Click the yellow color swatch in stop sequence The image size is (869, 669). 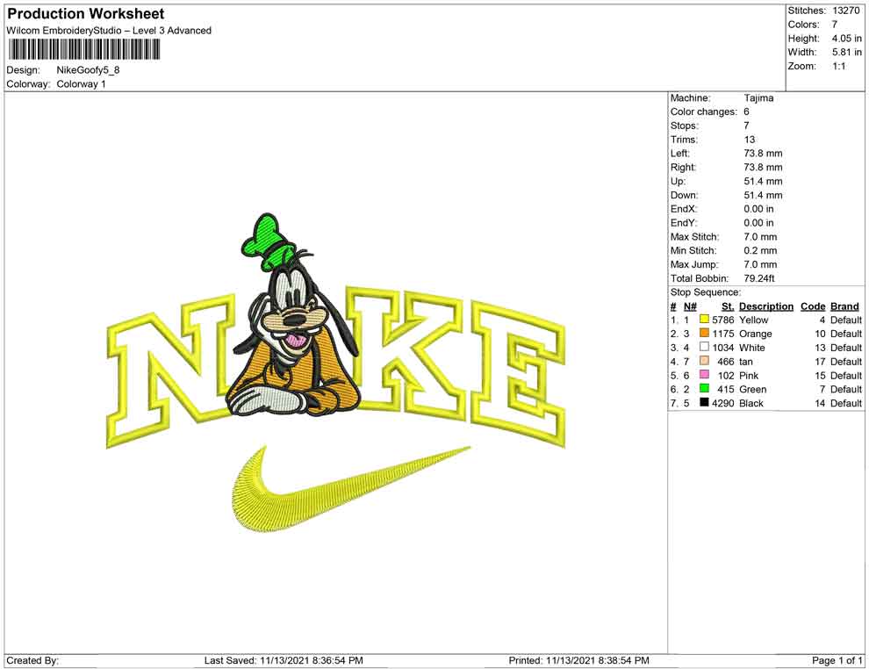tap(704, 320)
